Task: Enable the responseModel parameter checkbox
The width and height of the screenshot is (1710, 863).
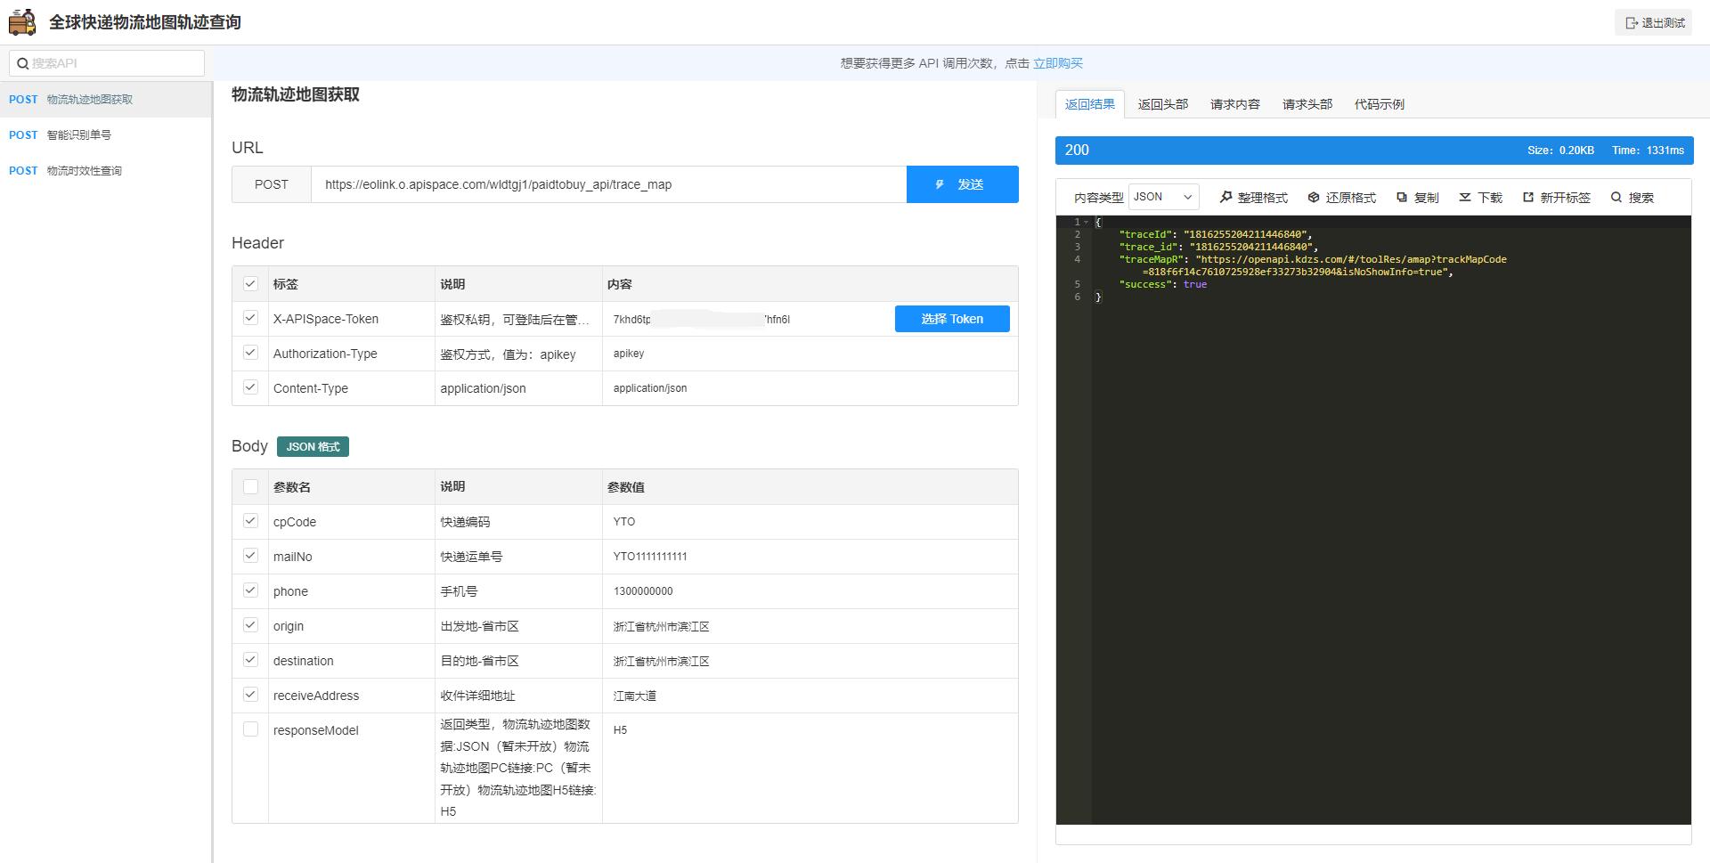Action: pos(250,729)
